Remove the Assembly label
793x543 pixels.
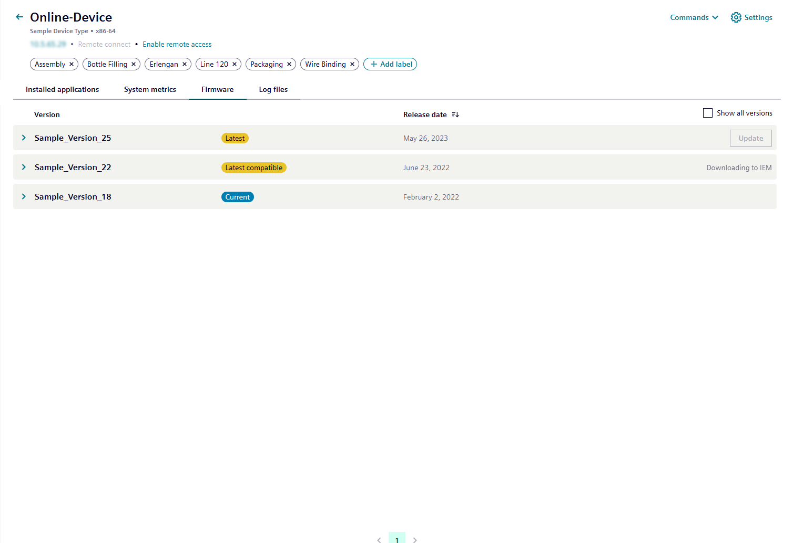72,64
